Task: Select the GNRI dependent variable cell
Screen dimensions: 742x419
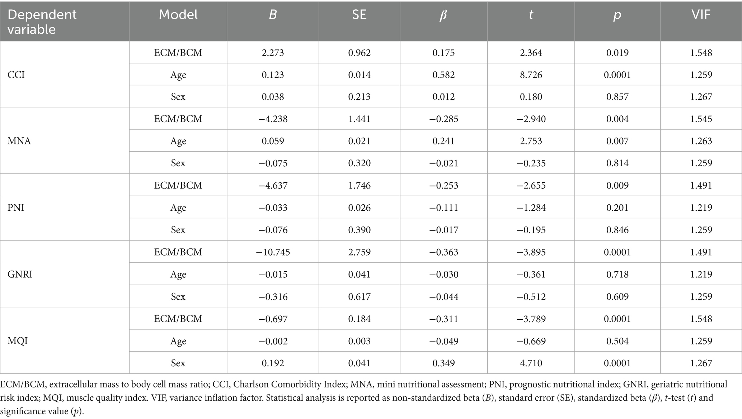Action: (x=20, y=274)
